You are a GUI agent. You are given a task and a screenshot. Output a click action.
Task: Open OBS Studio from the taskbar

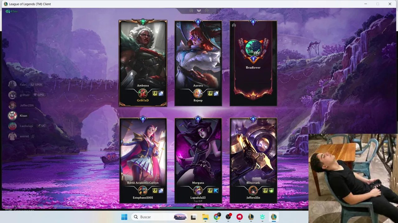pos(228,217)
